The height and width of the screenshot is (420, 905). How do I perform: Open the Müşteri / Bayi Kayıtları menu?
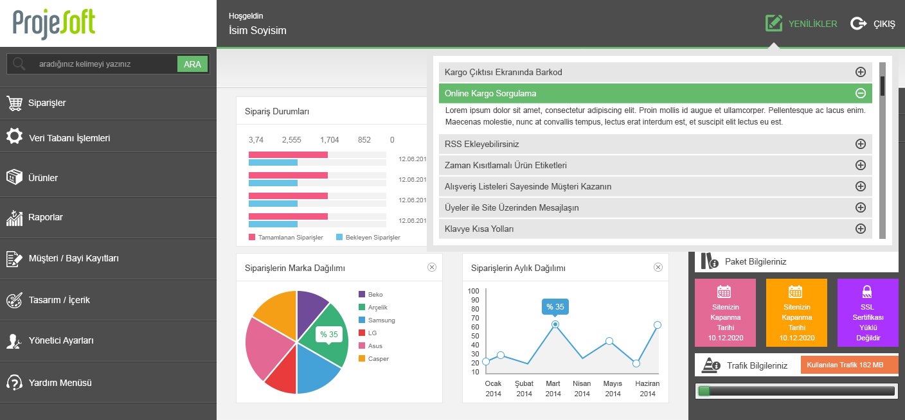(x=73, y=258)
